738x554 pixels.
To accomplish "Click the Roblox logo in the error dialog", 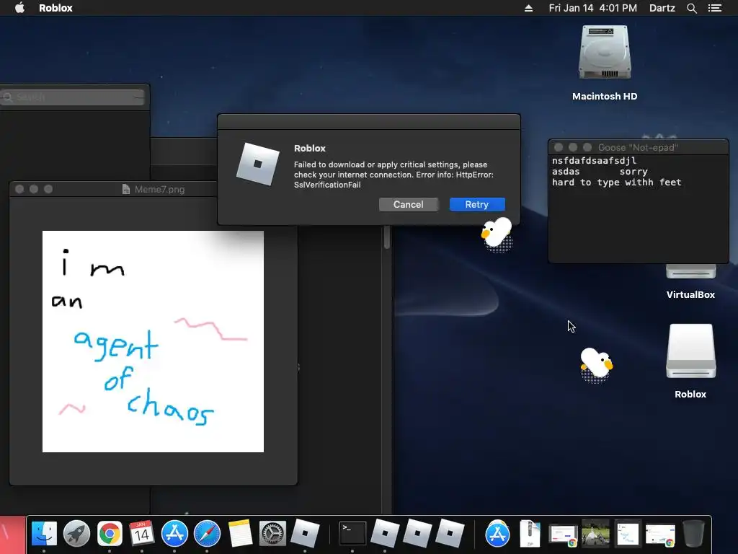I will coord(257,164).
